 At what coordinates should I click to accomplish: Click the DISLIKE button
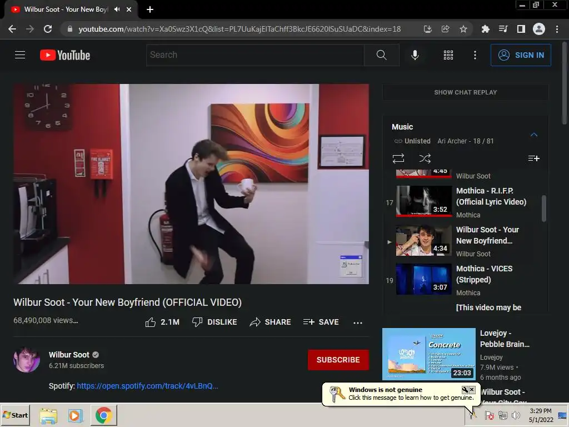[214, 322]
